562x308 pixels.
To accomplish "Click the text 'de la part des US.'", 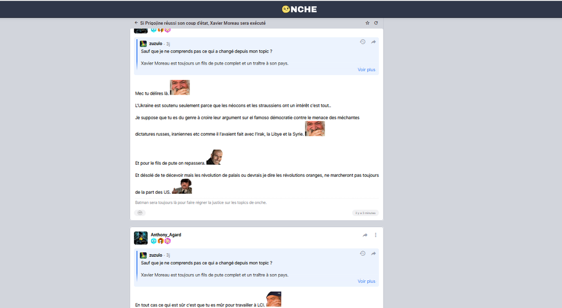I will click(x=153, y=192).
